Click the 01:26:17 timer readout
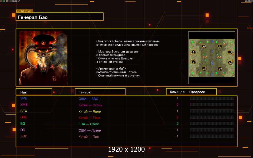 (x=16, y=1)
